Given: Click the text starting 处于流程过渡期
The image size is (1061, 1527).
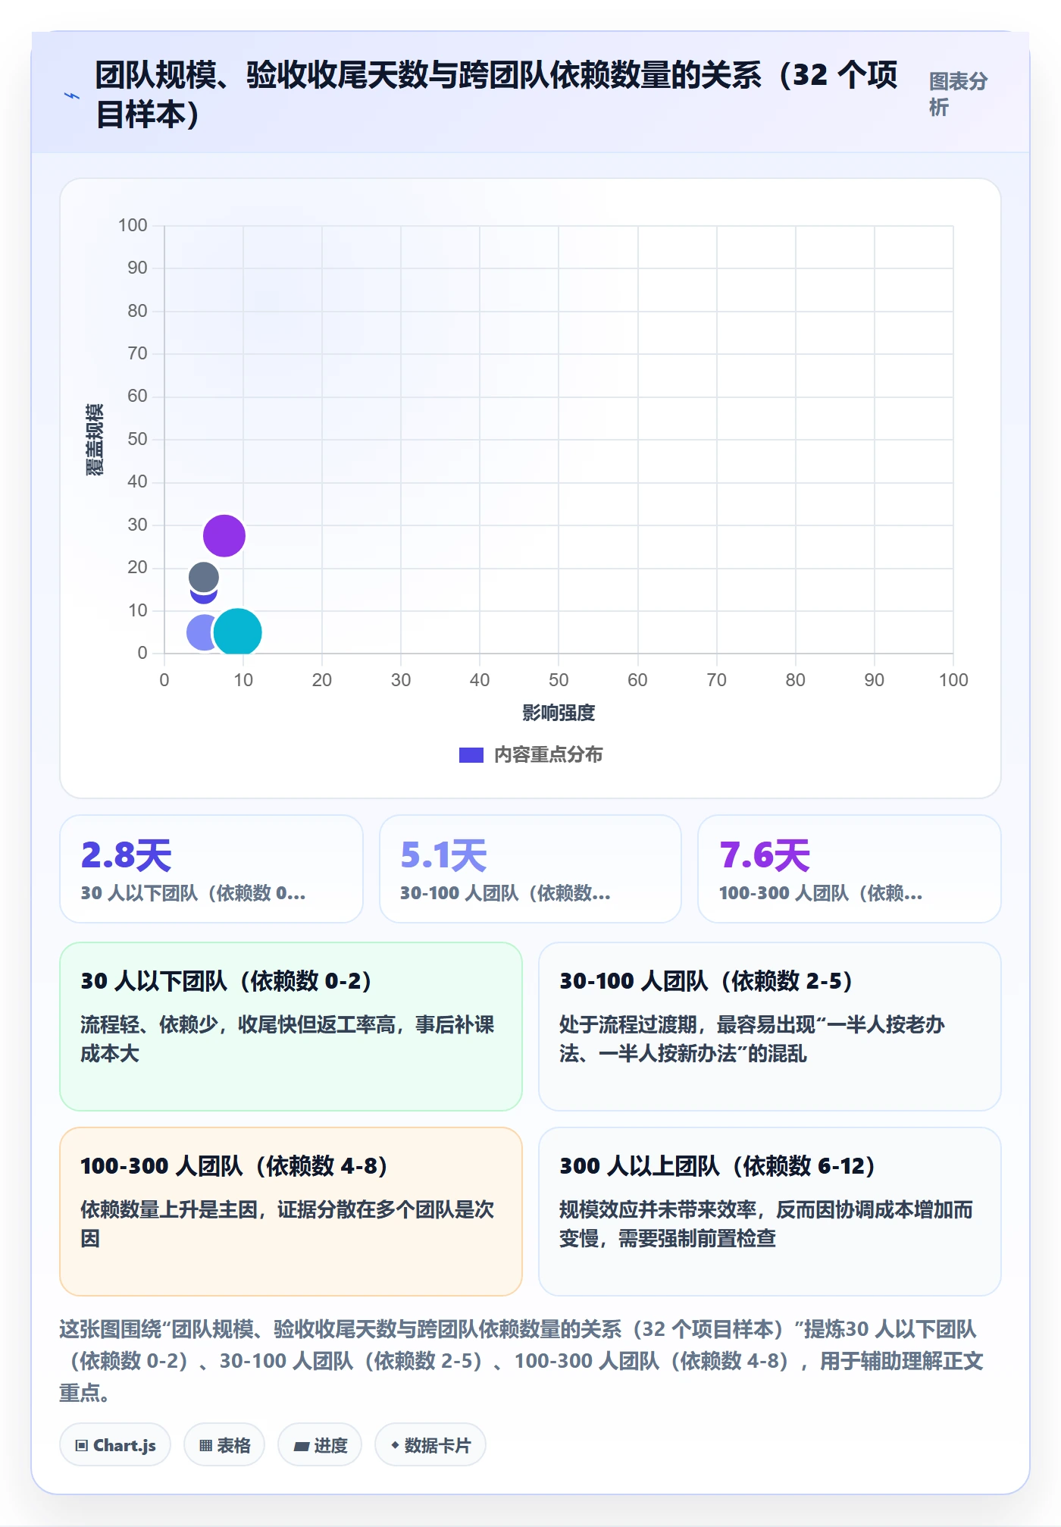Looking at the screenshot, I should 752,1039.
